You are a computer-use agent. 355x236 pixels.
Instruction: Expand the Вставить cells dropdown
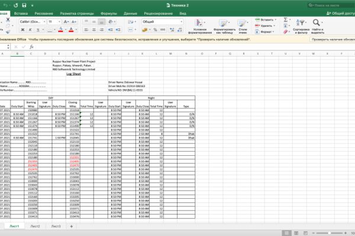(x=276, y=20)
